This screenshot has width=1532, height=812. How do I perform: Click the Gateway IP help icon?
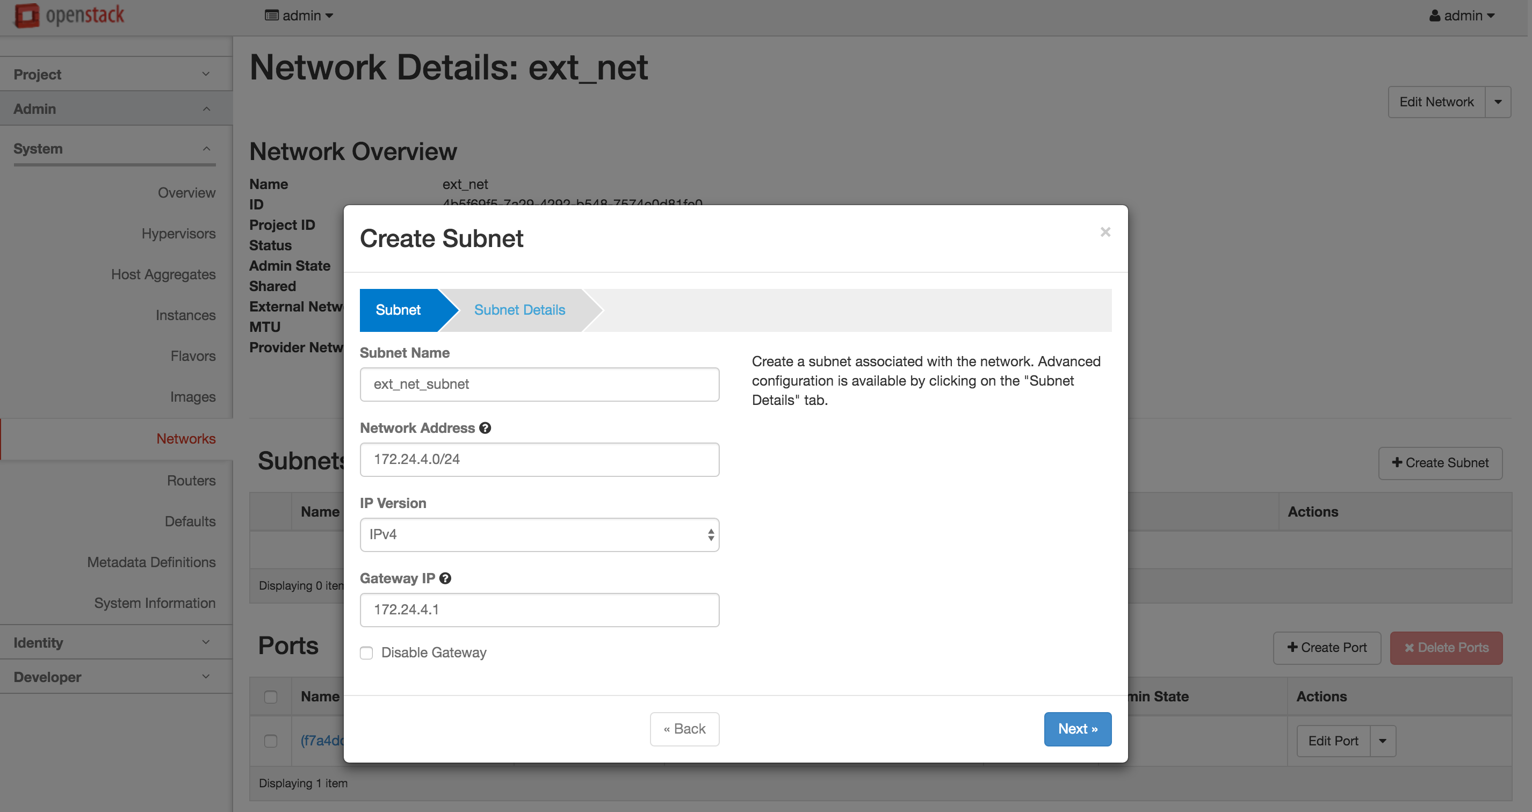coord(445,578)
